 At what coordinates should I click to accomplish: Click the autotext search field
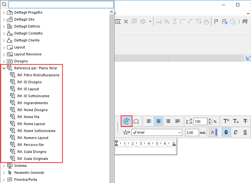61,4
